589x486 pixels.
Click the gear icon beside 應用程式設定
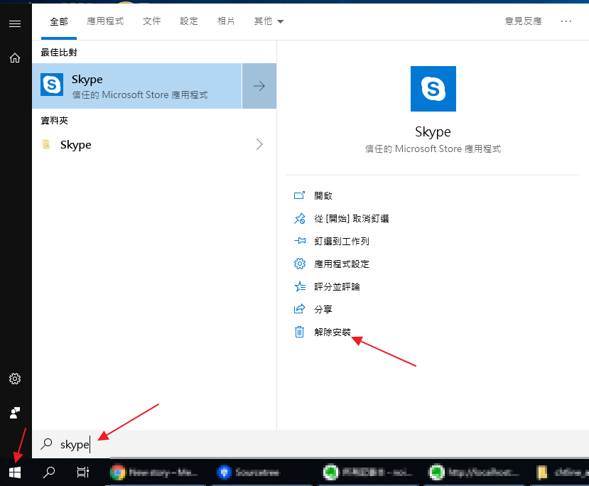(x=299, y=264)
